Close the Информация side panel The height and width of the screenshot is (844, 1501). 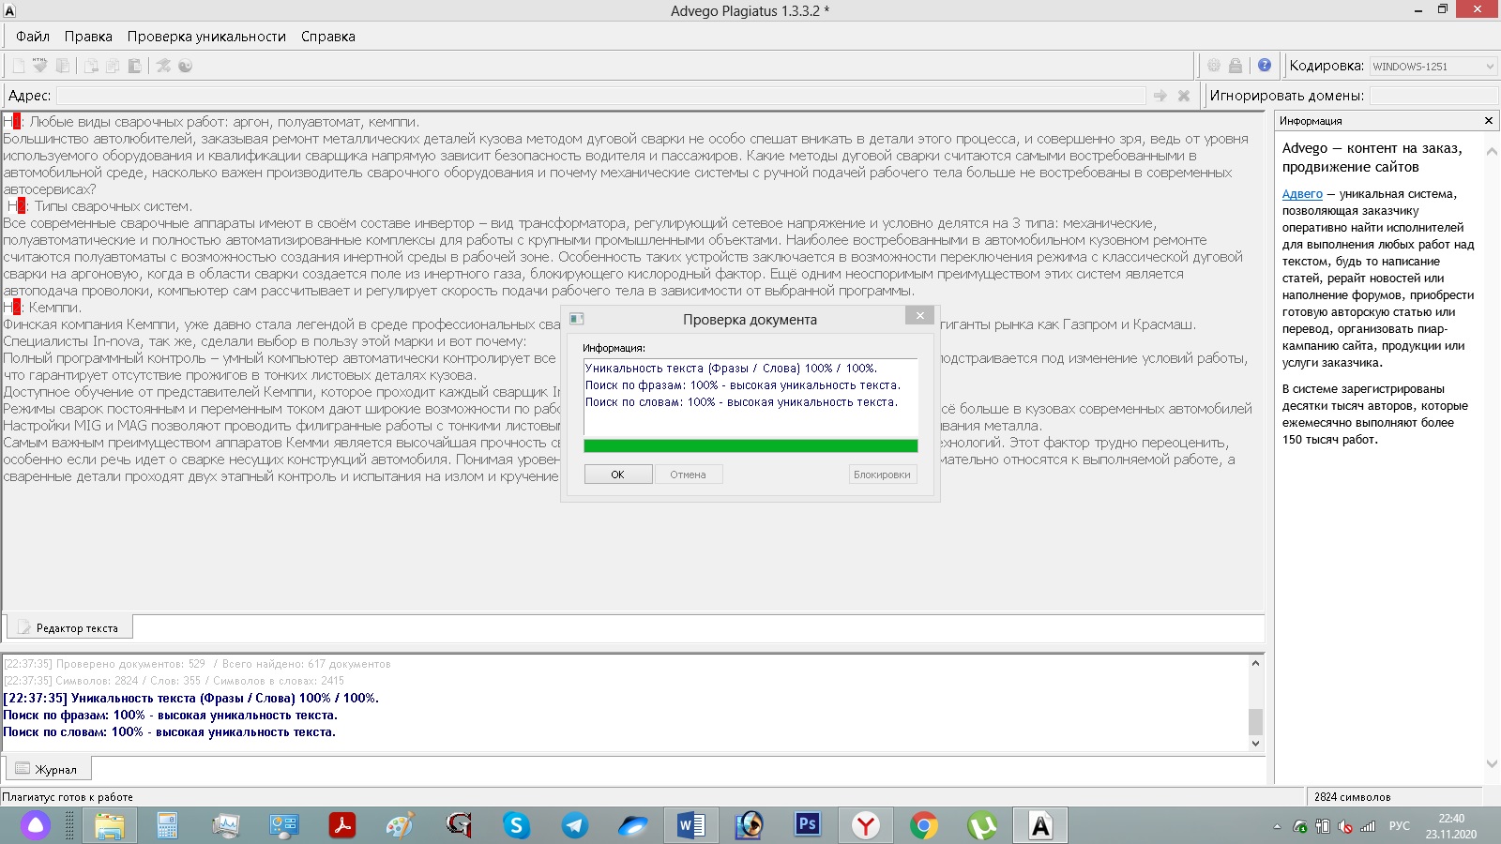click(1489, 121)
